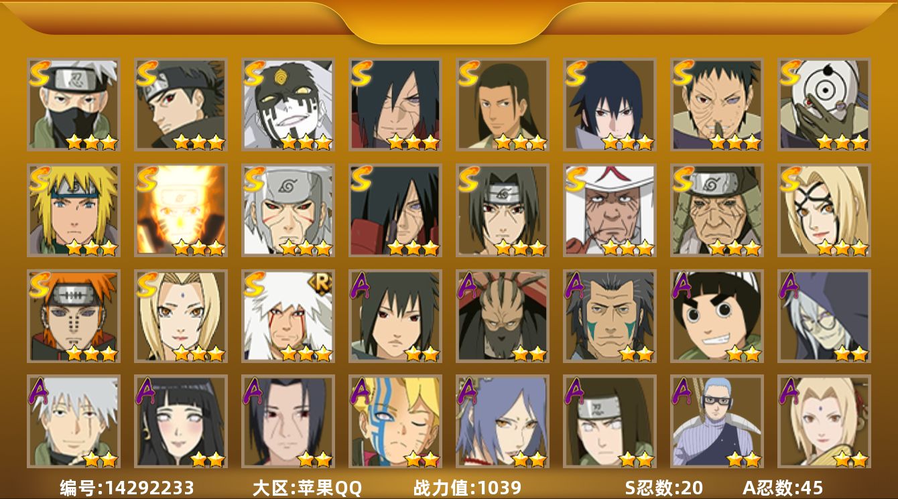Select the sunglasses swordsman in purple striped shirt

717,421
